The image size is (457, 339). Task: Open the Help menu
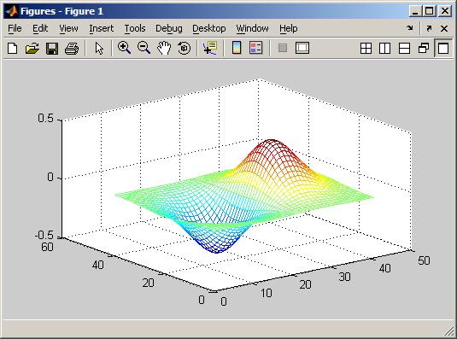[288, 28]
